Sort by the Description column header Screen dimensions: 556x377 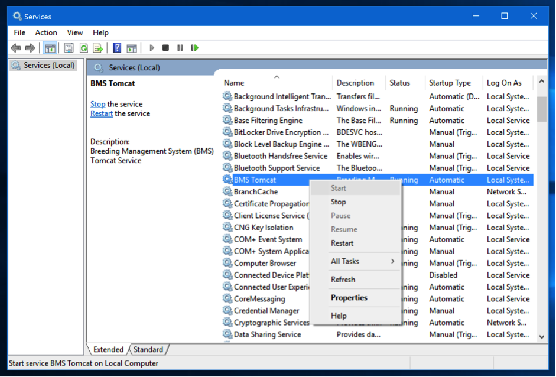click(x=359, y=83)
